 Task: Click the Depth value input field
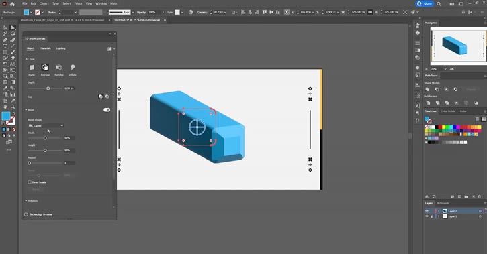[x=70, y=88]
